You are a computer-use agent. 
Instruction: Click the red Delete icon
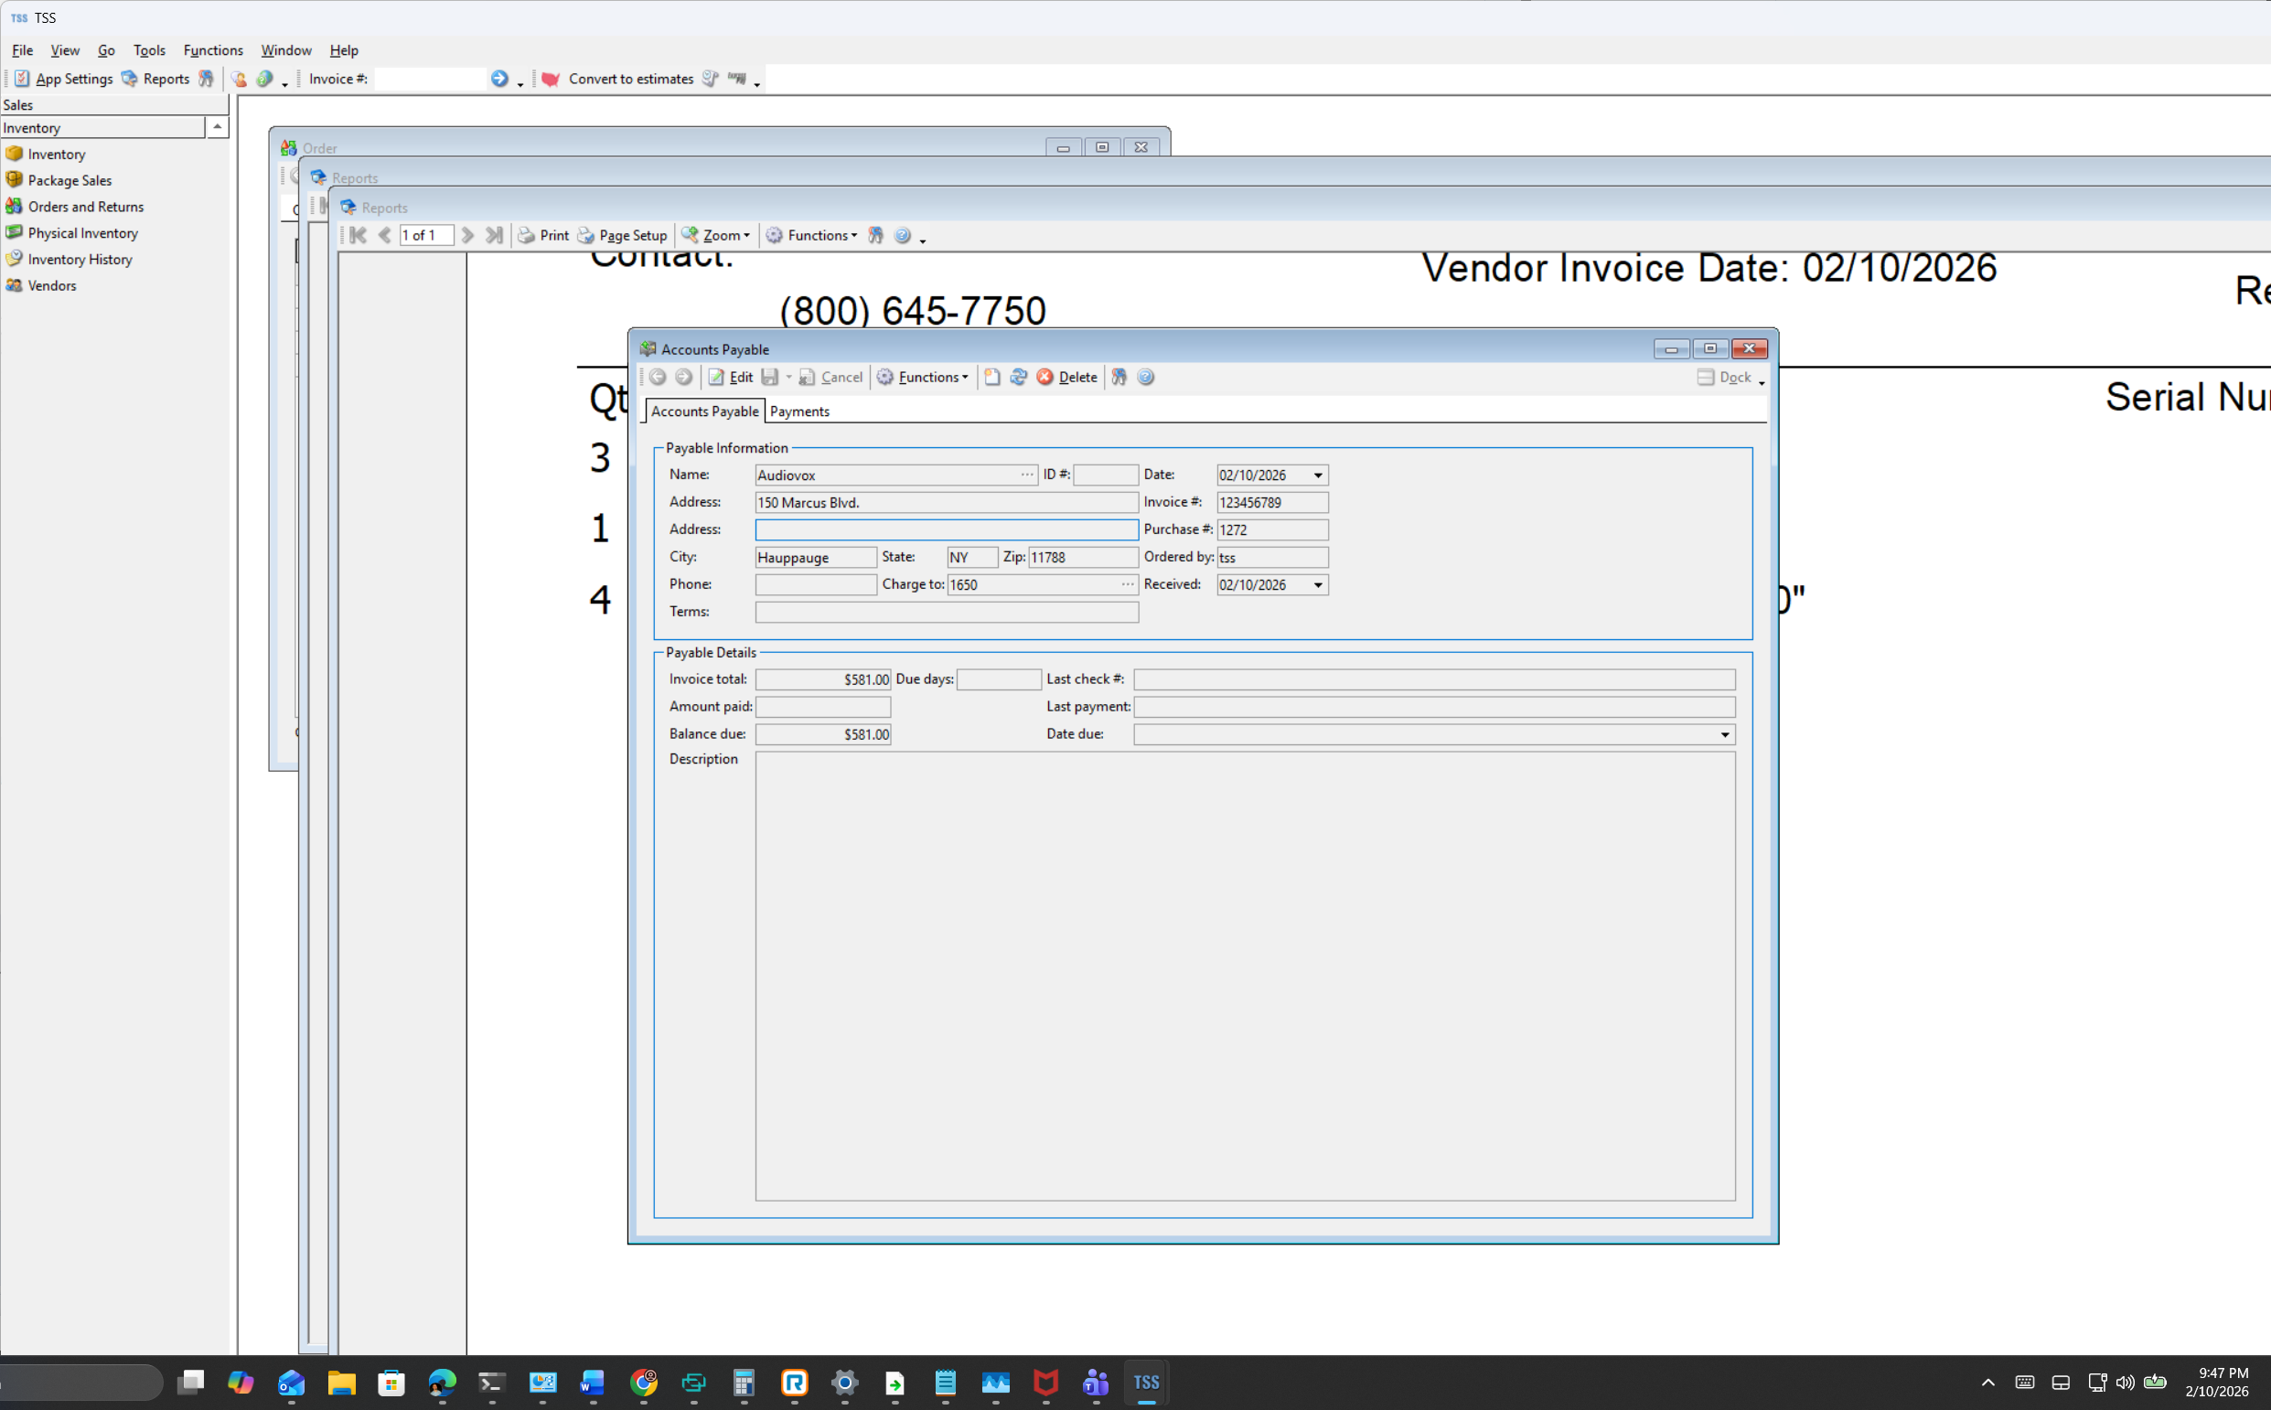point(1045,377)
